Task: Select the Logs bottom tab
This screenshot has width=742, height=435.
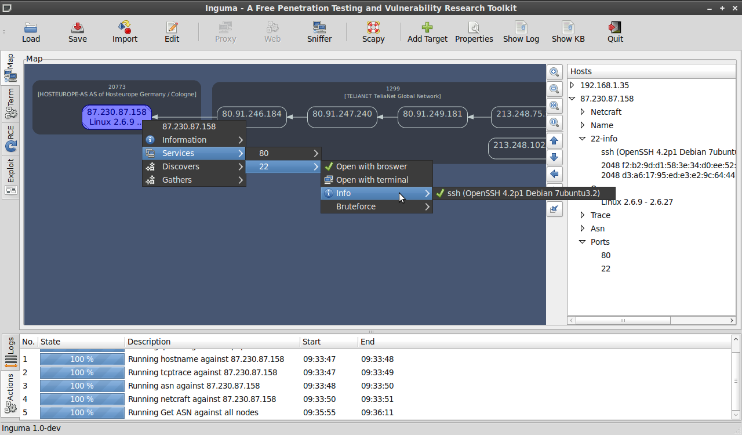Action: (x=10, y=352)
